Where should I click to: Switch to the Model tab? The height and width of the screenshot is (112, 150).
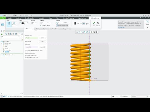pyautogui.click(x=10, y=18)
